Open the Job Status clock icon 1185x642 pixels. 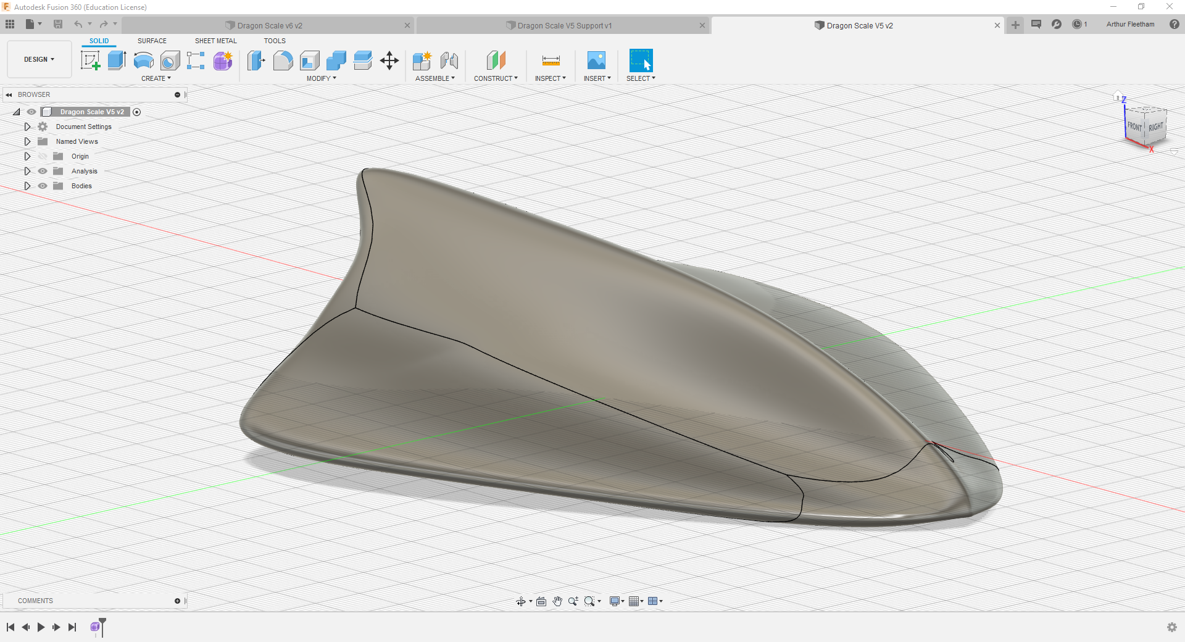click(1077, 24)
